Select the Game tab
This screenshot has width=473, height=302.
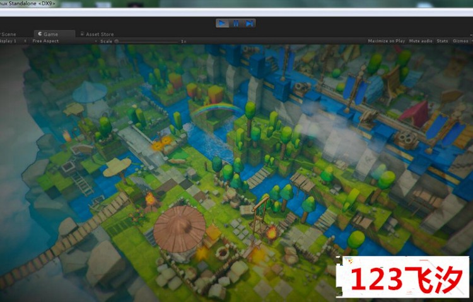[54, 34]
